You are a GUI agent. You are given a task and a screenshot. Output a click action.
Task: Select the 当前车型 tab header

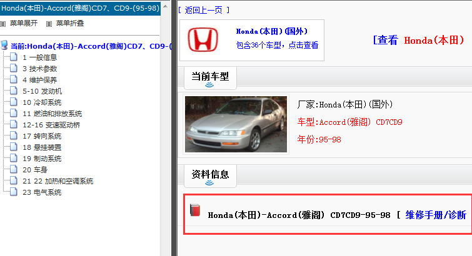pyautogui.click(x=210, y=78)
